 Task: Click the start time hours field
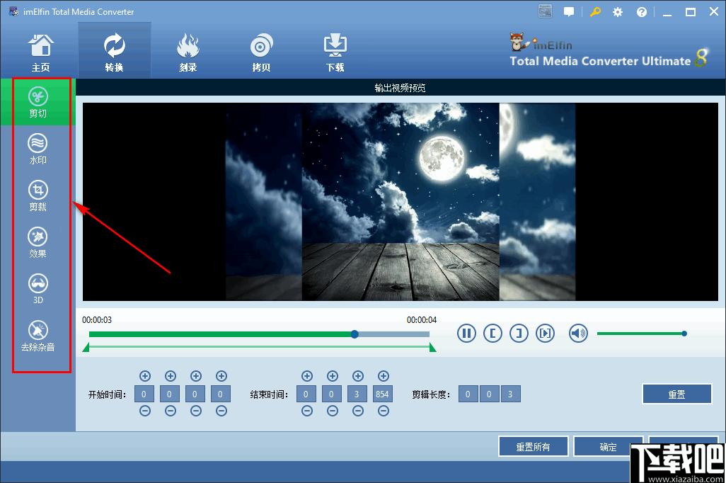[144, 394]
